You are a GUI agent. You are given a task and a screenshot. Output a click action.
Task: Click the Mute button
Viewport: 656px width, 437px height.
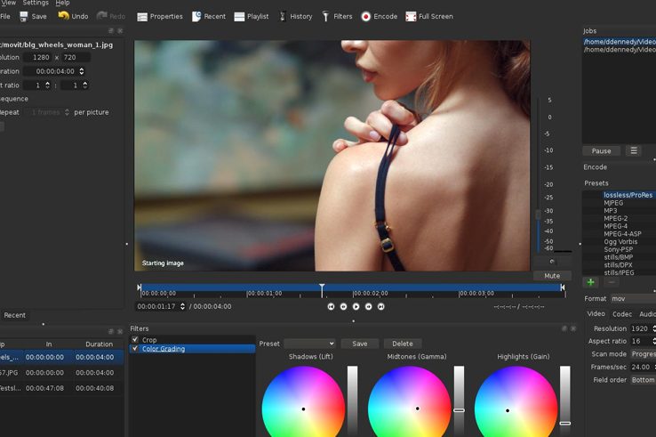coord(552,276)
